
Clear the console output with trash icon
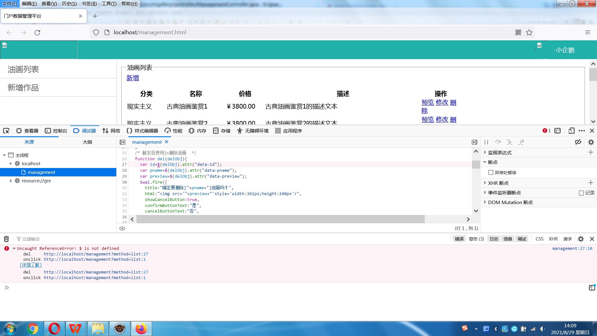tap(6, 239)
